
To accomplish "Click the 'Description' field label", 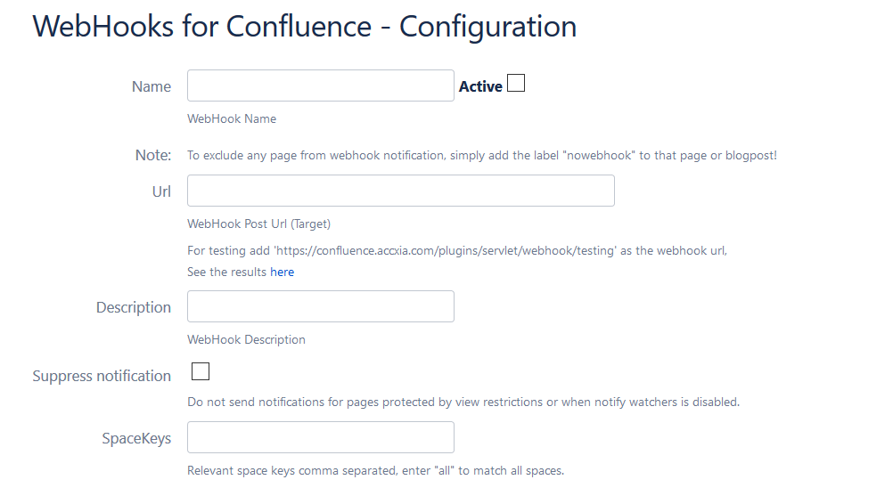I will (x=134, y=307).
